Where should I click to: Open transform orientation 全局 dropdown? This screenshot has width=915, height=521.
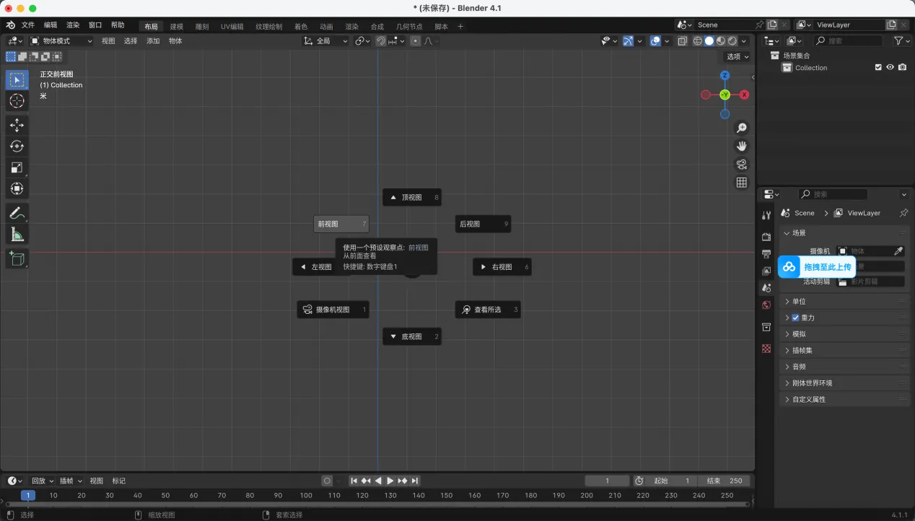(x=324, y=41)
